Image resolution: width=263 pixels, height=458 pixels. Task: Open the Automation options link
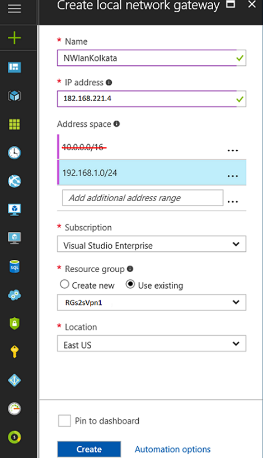(172, 449)
